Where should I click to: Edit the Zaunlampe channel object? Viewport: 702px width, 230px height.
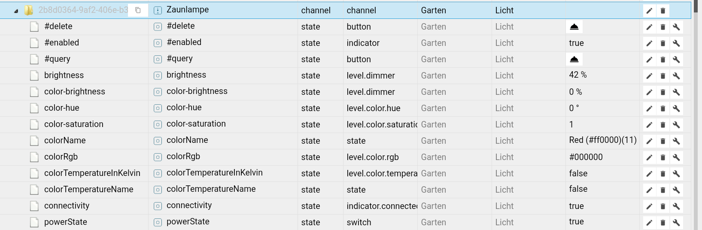pos(649,11)
